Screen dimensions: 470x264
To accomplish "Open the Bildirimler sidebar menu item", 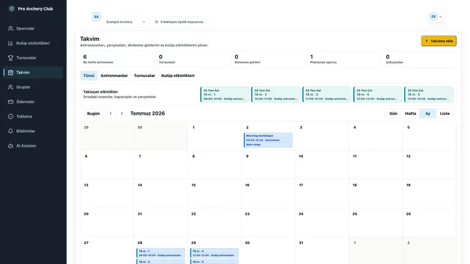I will tap(33, 131).
